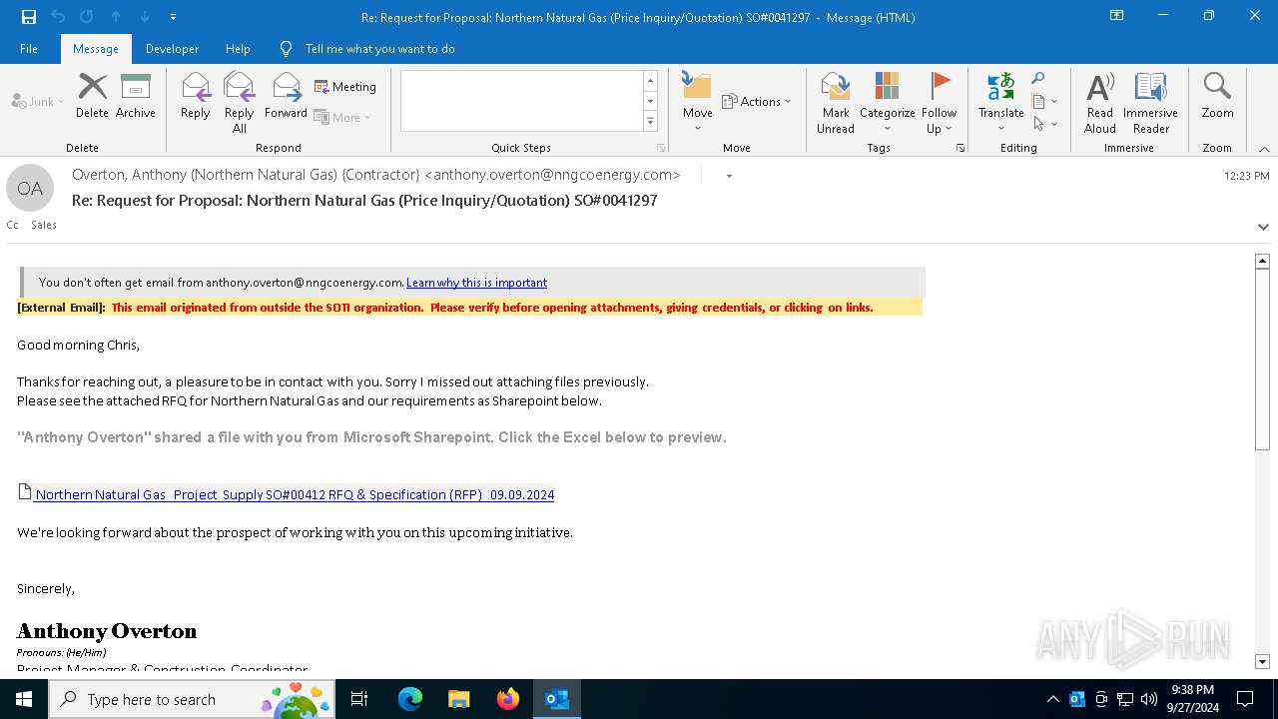
Task: Delete this email message
Action: click(92, 97)
